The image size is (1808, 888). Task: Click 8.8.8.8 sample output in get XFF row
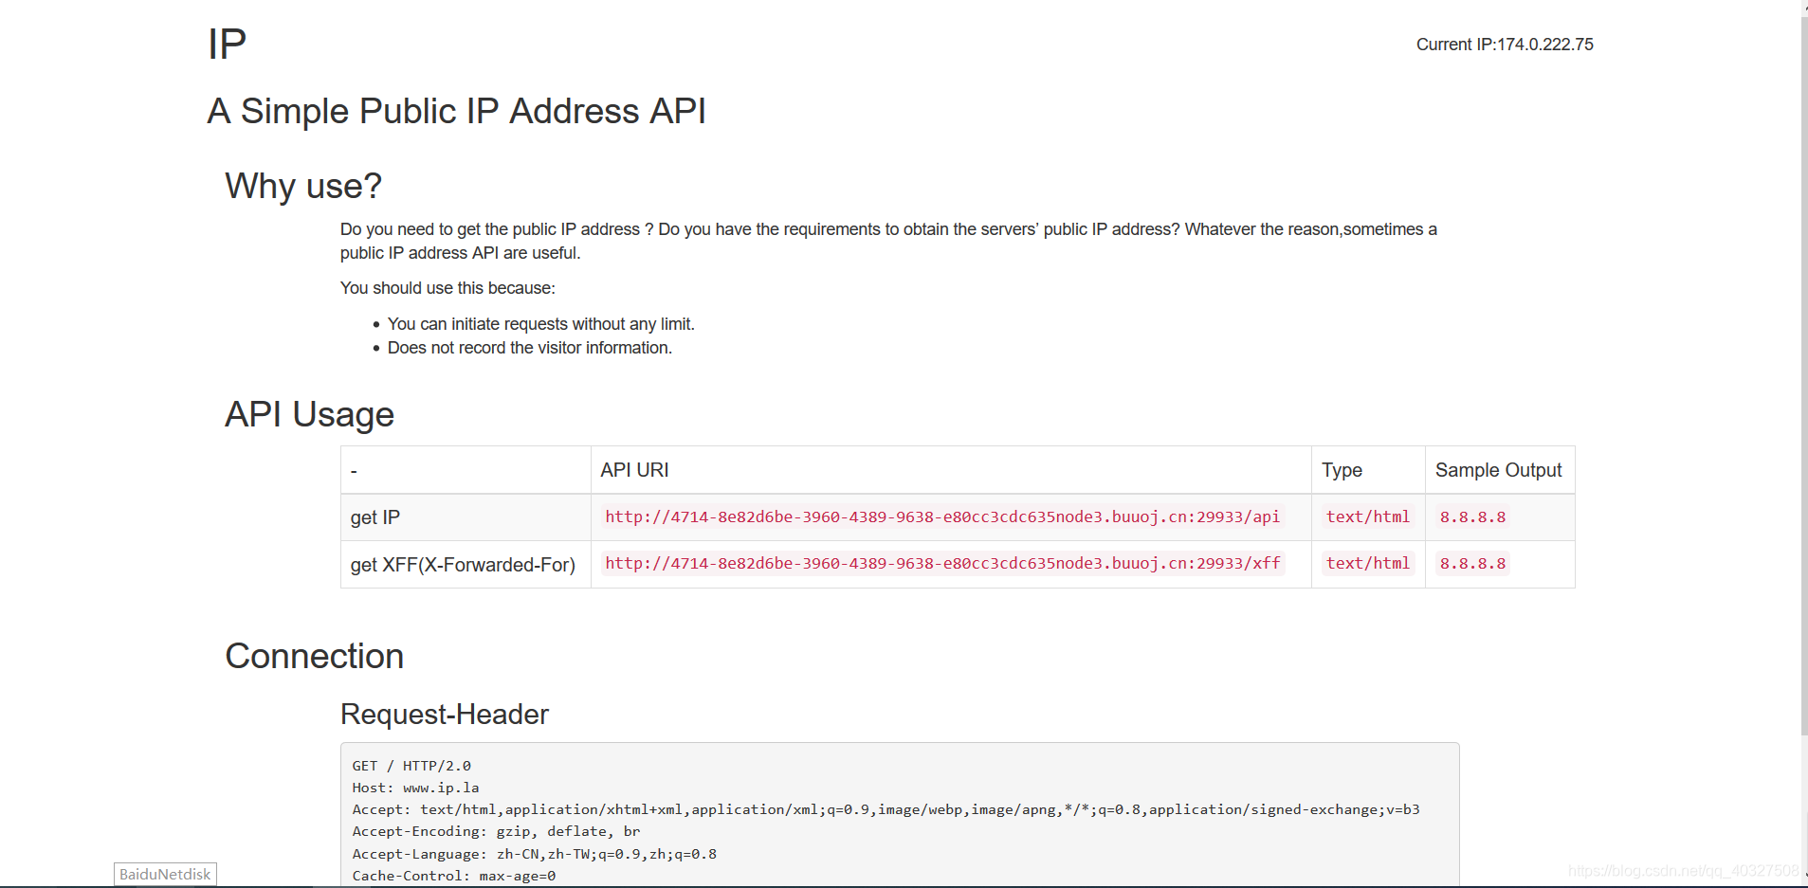coord(1472,563)
